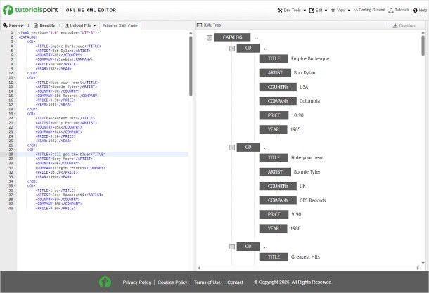Click the XML Tree panel icon
Viewport: 429px width, 293px height.
[x=200, y=25]
